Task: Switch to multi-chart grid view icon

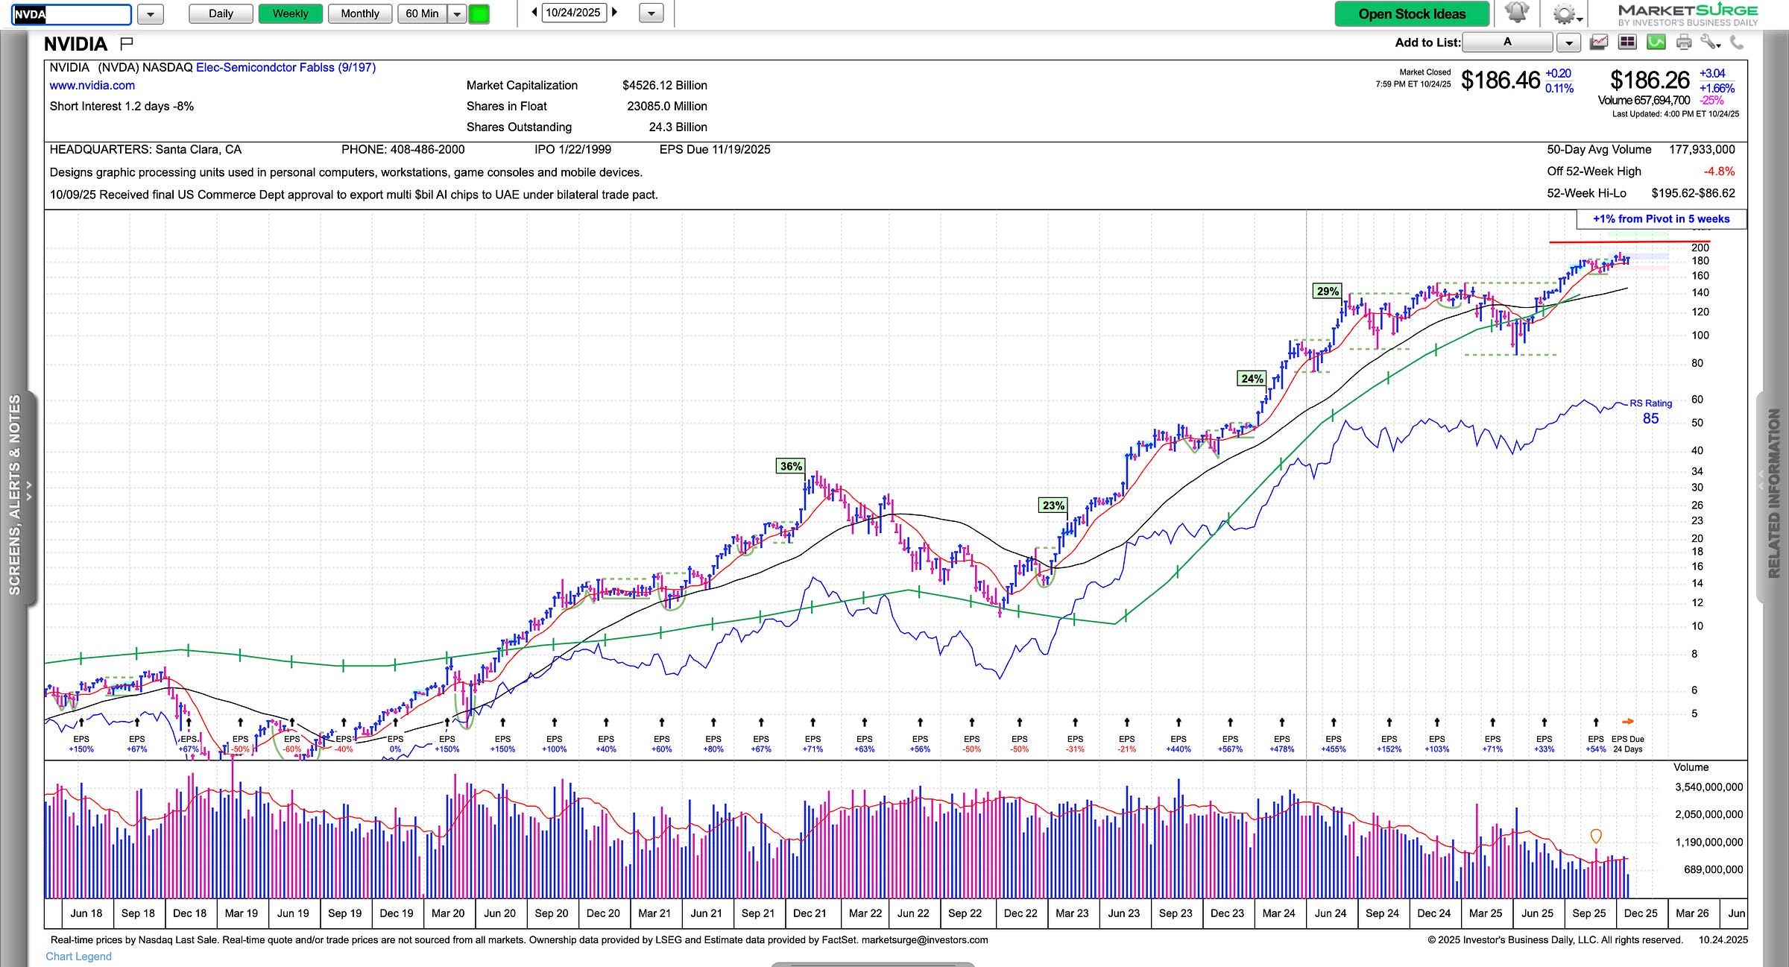Action: pos(1626,42)
